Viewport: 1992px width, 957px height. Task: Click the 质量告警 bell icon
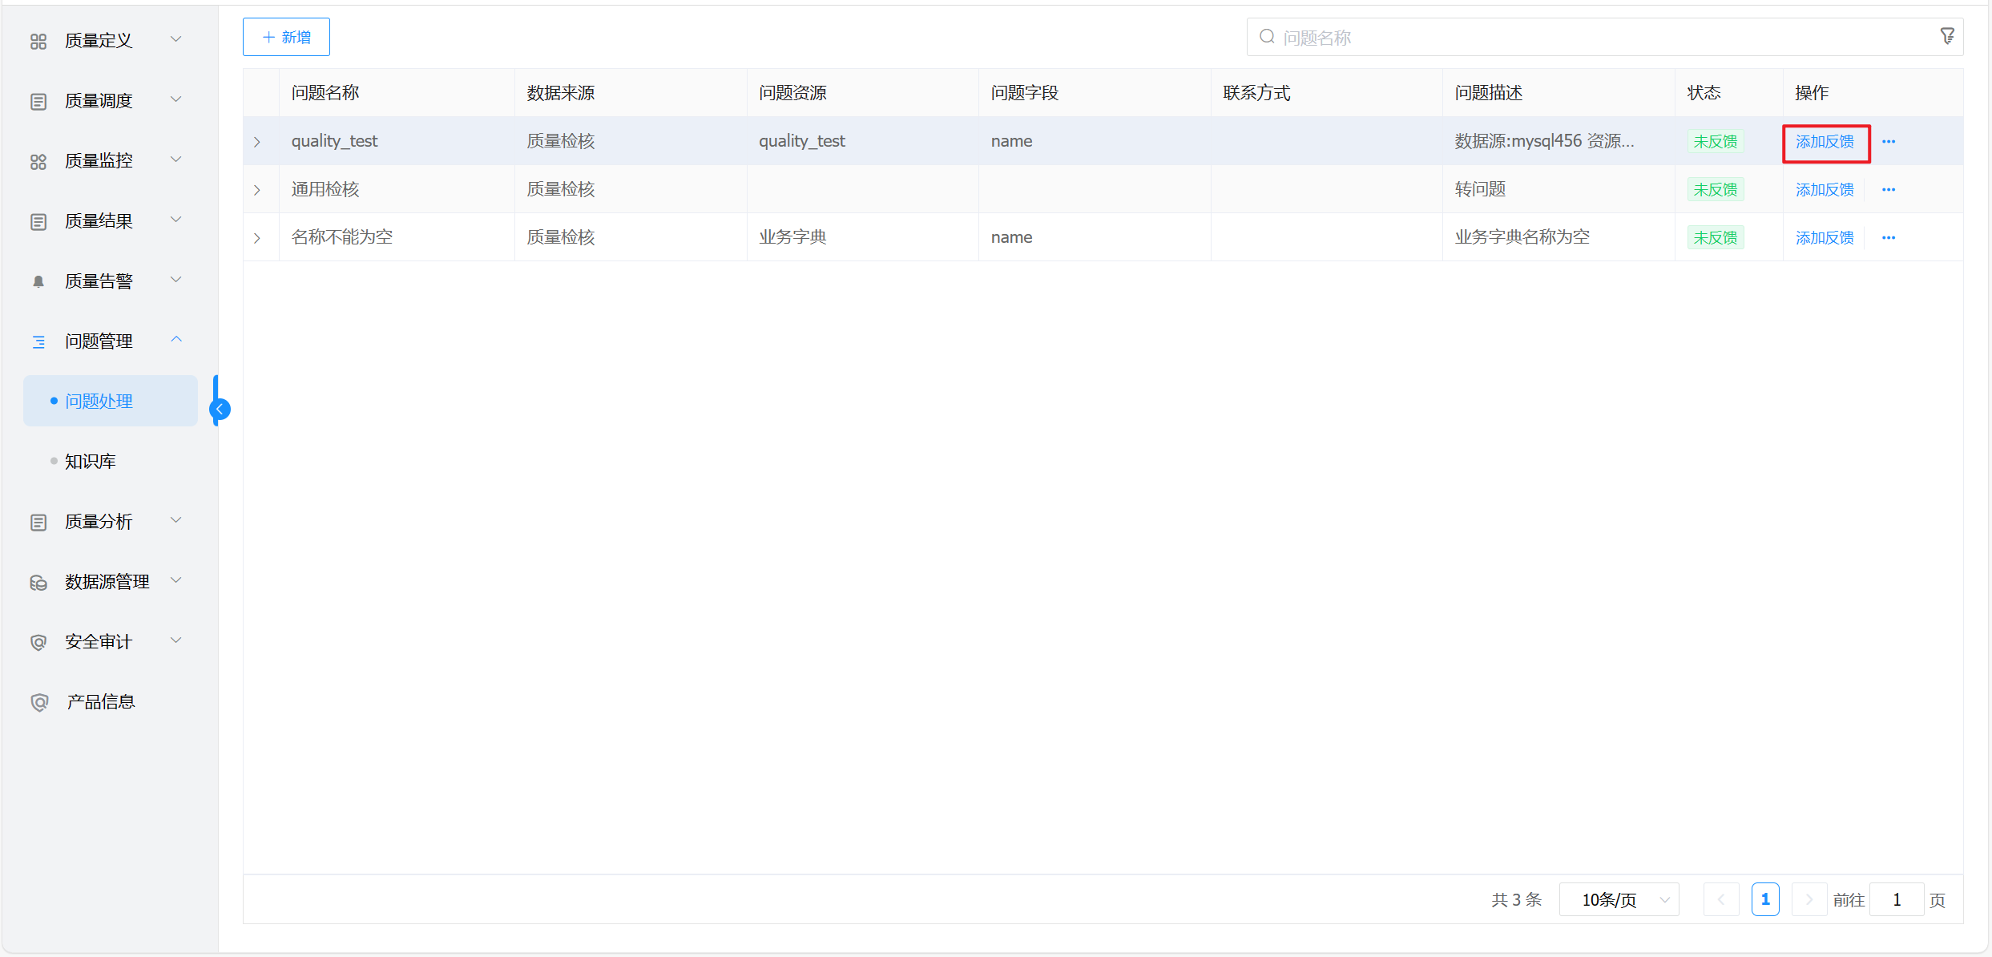click(38, 281)
